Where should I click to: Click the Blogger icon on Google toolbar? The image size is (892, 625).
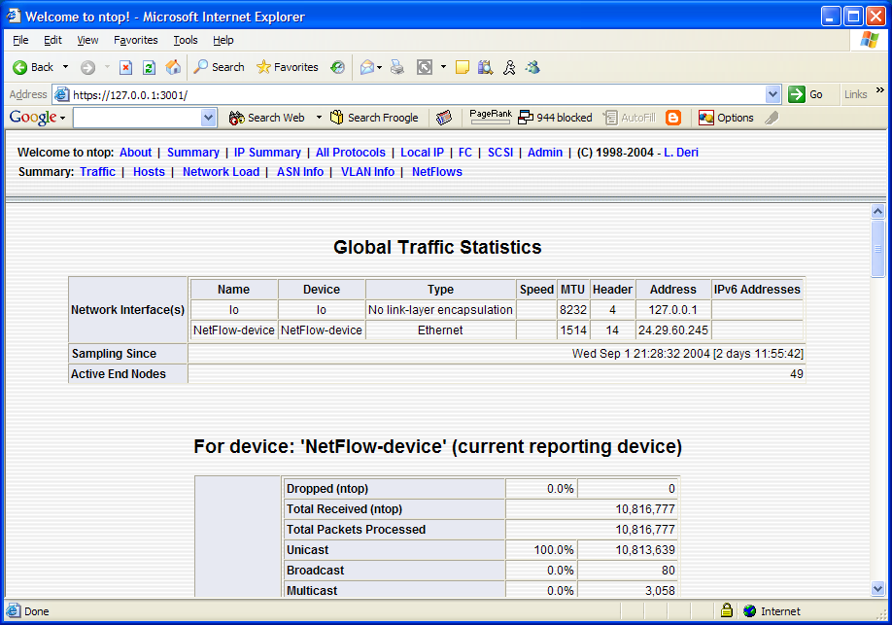click(672, 117)
